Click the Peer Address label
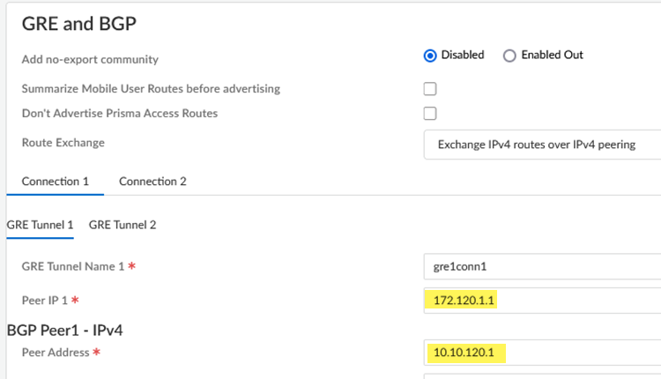The height and width of the screenshot is (379, 661). 56,353
